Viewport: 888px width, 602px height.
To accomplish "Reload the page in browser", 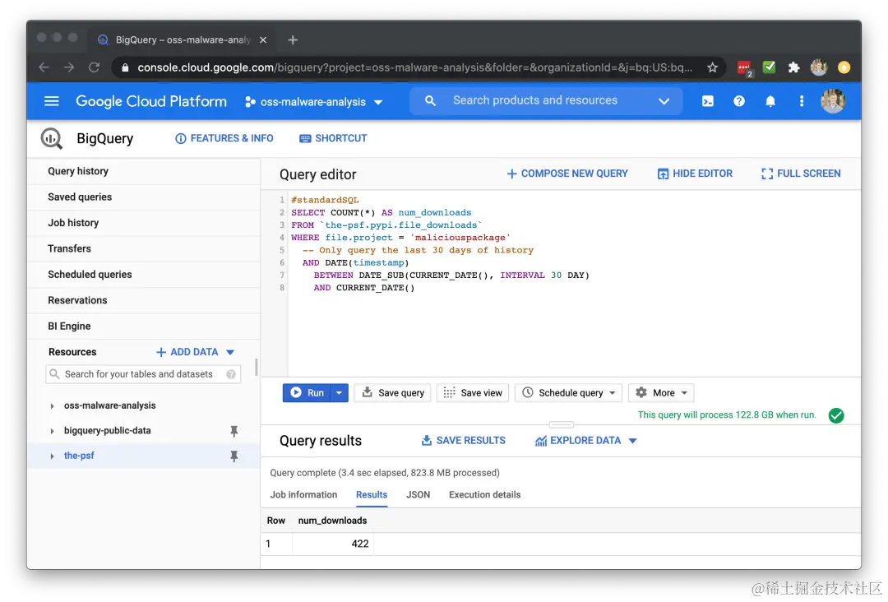I will point(94,67).
